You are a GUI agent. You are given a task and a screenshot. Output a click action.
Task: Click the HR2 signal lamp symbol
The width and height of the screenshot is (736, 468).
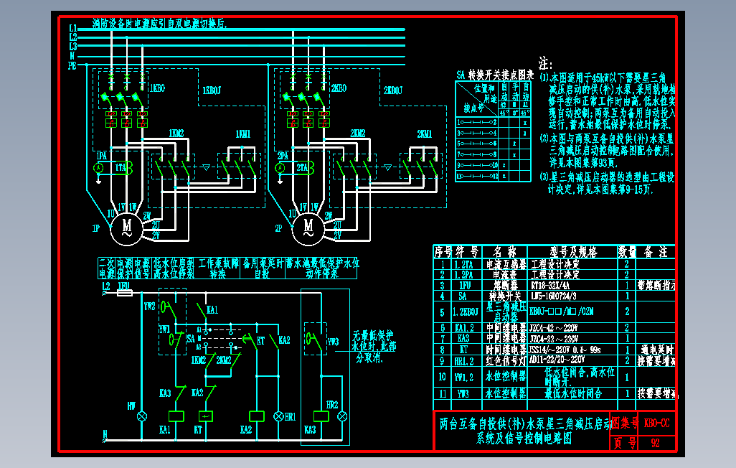(x=342, y=416)
